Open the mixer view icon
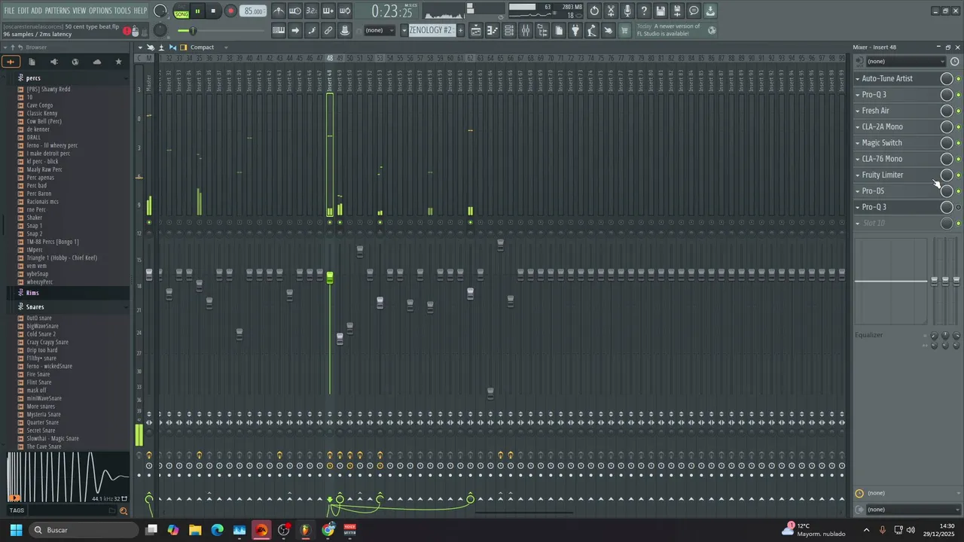 pos(526,30)
